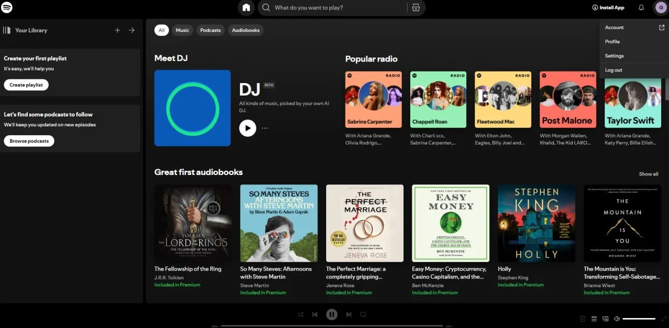Click the Your Library label

31,30
